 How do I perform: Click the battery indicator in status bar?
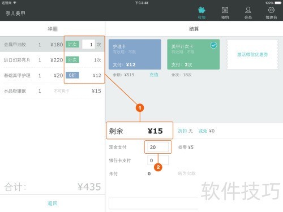click(x=278, y=3)
